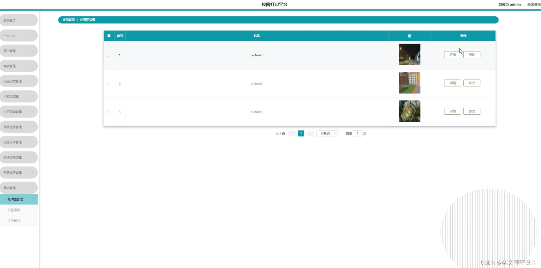Click 退出登录 to log out
The height and width of the screenshot is (268, 541).
tap(534, 4)
